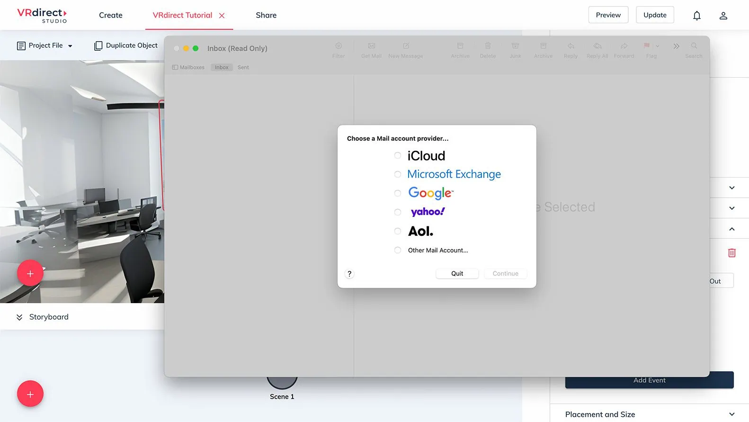Click the Forward arrow icon

pyautogui.click(x=624, y=46)
